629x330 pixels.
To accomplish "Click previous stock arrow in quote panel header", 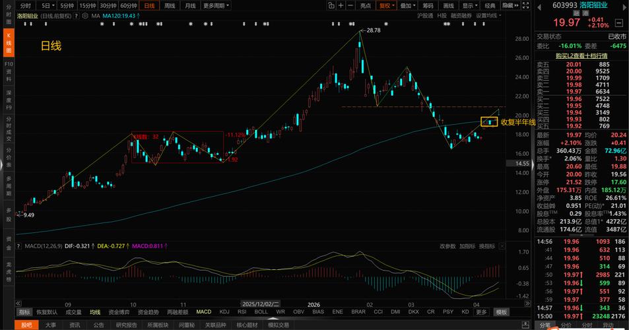I will point(539,6).
